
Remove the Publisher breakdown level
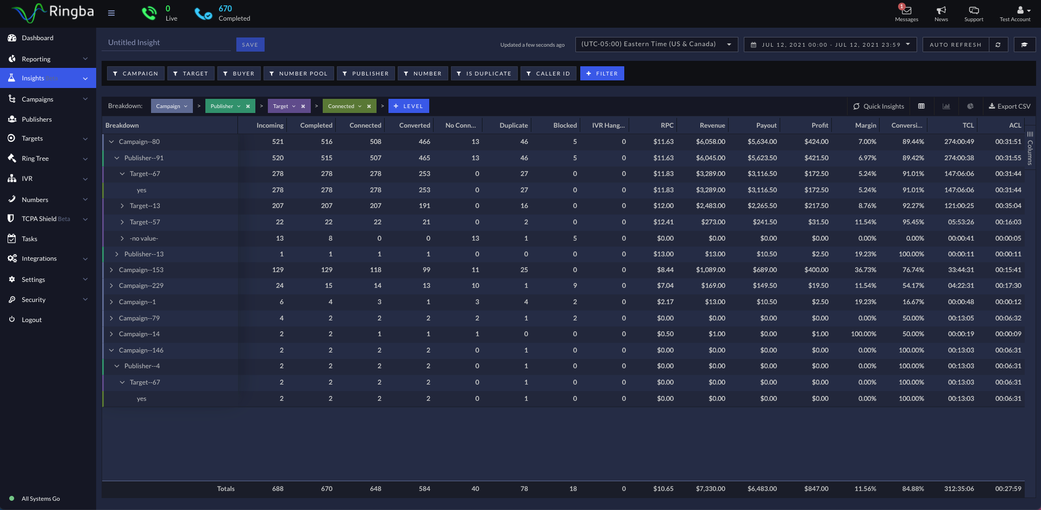click(248, 106)
